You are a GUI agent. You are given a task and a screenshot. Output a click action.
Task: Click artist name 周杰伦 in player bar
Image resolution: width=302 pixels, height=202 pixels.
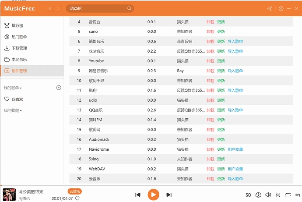(24, 198)
